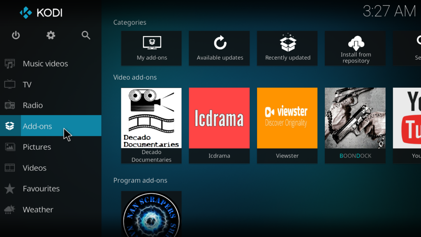Click the Music videos note icon
This screenshot has width=421, height=237.
click(10, 64)
